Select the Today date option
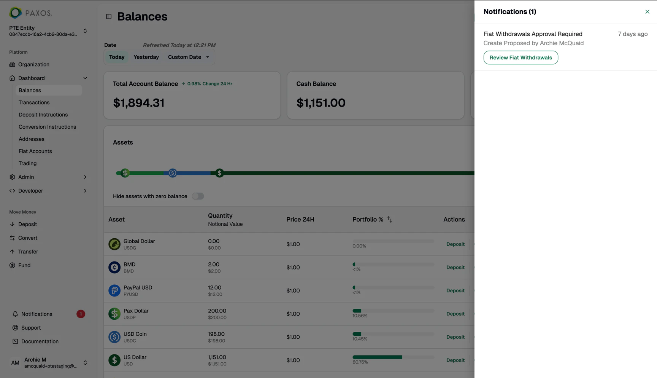 (117, 57)
